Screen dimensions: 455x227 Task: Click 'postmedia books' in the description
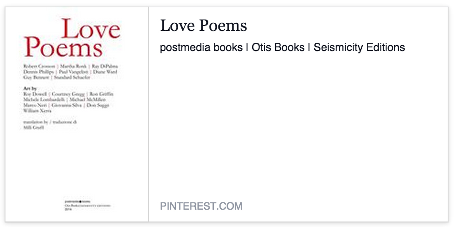coord(201,47)
